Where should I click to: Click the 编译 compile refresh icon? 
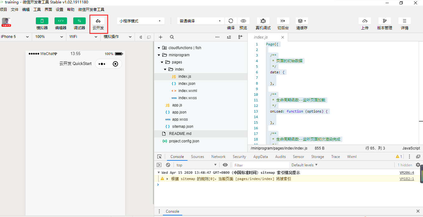231,21
